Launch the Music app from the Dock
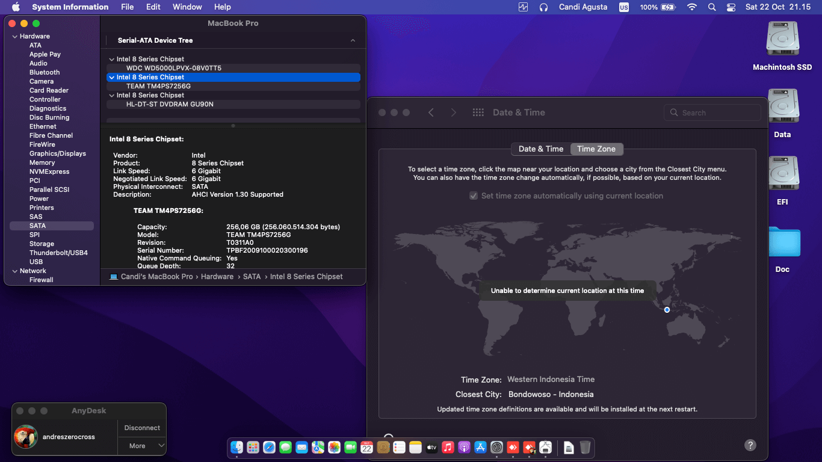The width and height of the screenshot is (822, 462). coord(448,448)
